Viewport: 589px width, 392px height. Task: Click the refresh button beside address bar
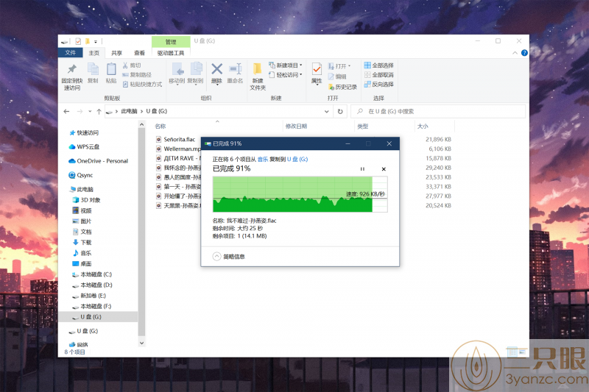point(340,111)
